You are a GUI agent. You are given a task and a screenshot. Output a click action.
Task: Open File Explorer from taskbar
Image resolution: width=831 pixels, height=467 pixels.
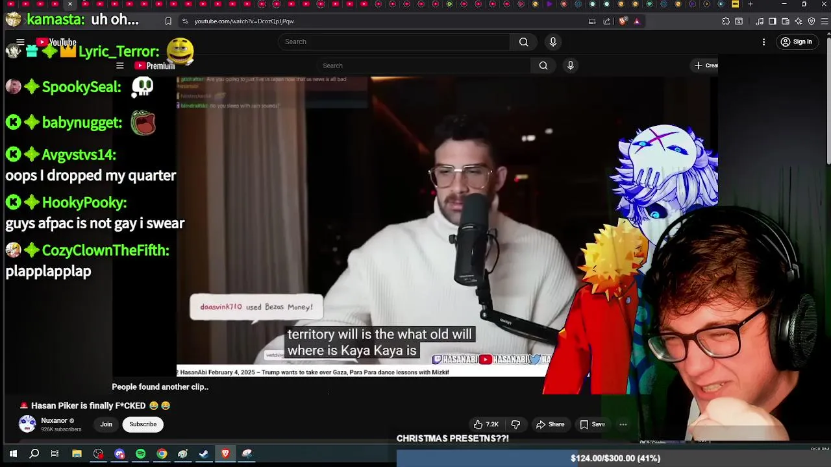[x=77, y=454]
